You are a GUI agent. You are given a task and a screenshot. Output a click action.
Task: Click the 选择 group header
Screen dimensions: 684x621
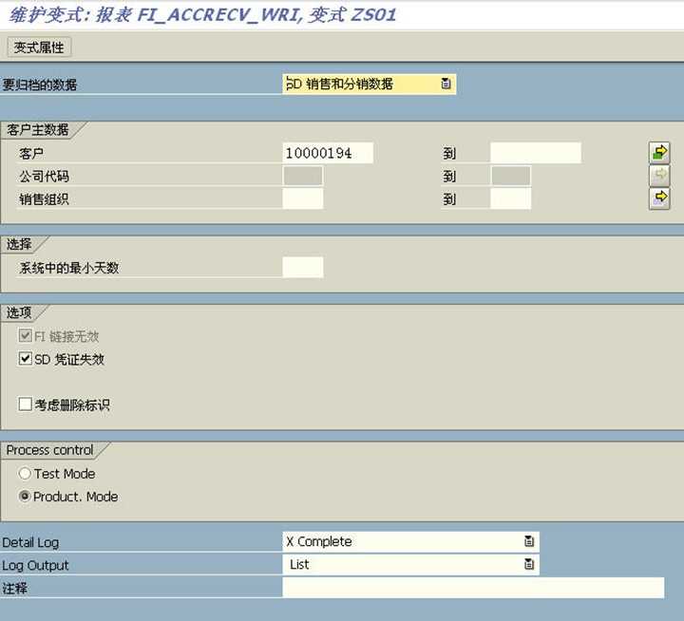(19, 244)
